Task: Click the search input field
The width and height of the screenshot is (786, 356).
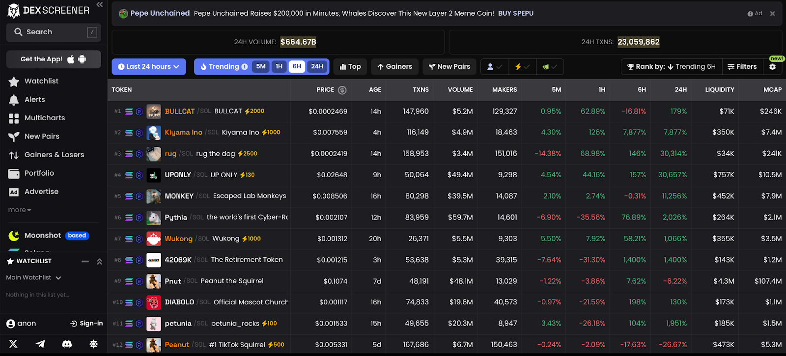Action: (x=54, y=32)
